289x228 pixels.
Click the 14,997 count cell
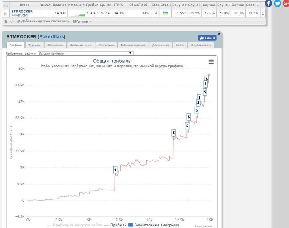point(60,13)
